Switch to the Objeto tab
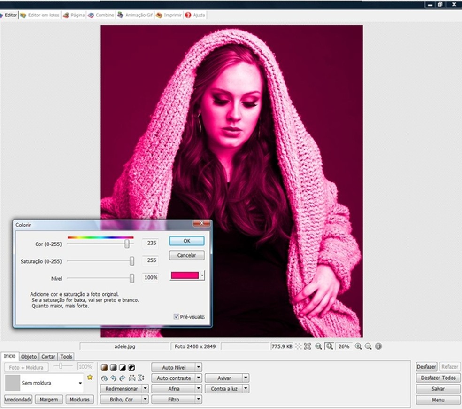The height and width of the screenshot is (409, 462). 29,357
